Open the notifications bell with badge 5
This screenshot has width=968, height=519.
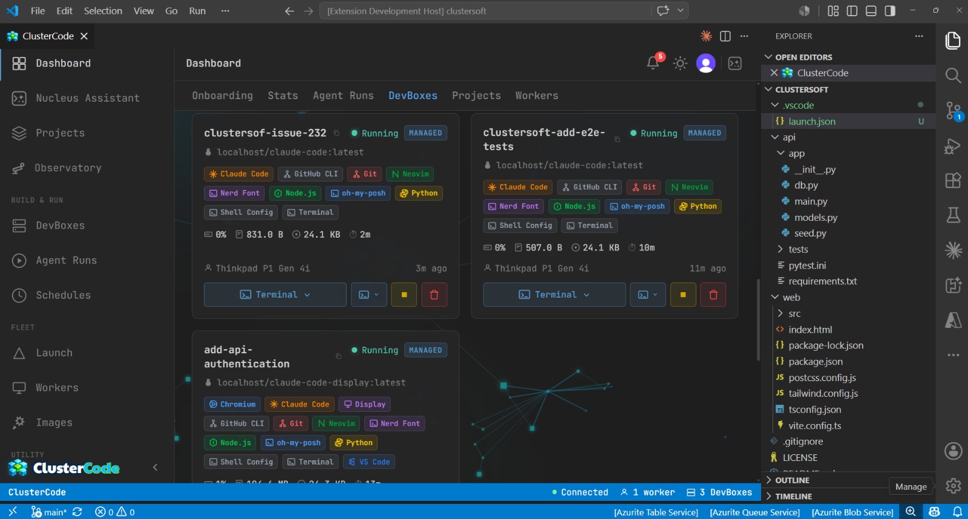[x=653, y=63]
